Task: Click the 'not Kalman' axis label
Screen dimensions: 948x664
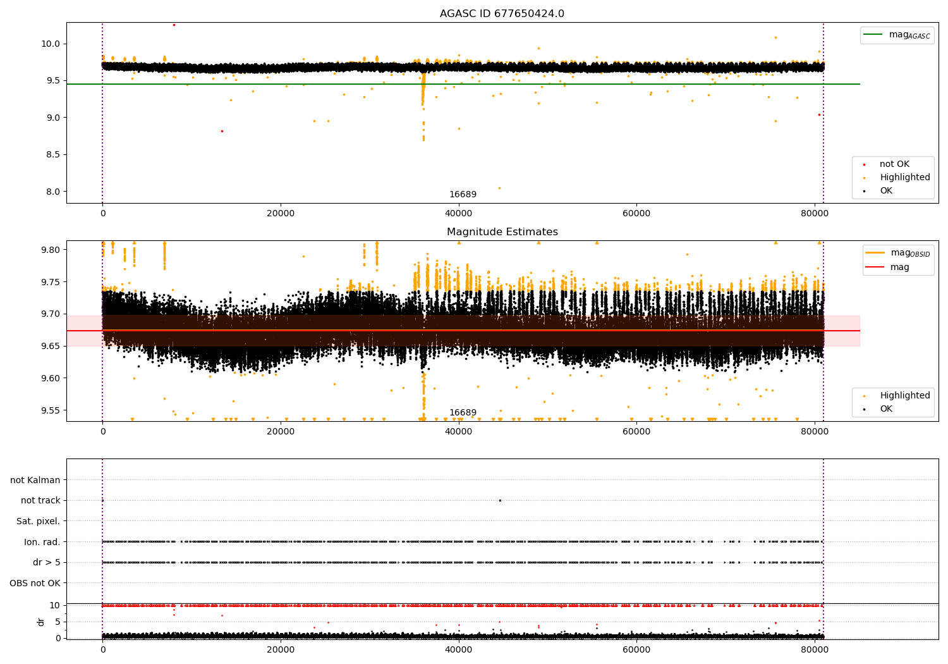Action: (35, 480)
